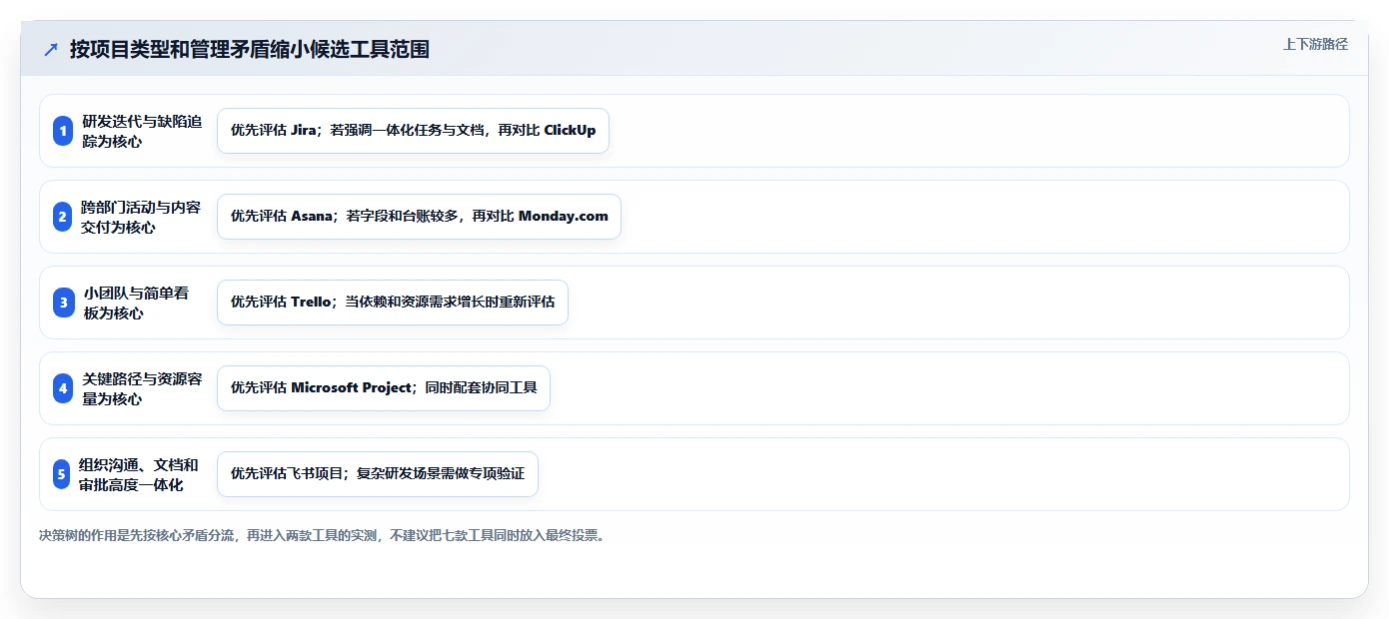The image size is (1389, 619).
Task: Open the Trello recommendation box
Action: (393, 303)
